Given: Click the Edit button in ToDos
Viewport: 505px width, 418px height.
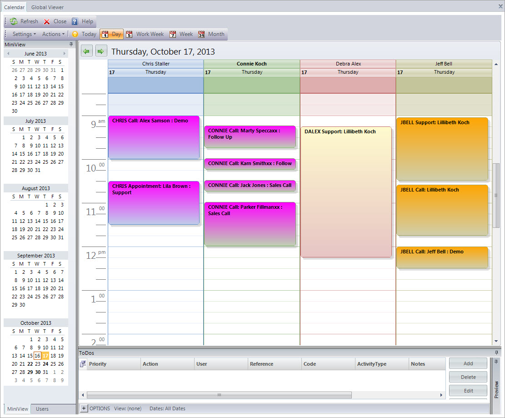Looking at the screenshot, I should pyautogui.click(x=468, y=391).
